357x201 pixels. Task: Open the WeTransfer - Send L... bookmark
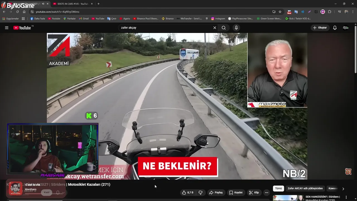coord(189,19)
